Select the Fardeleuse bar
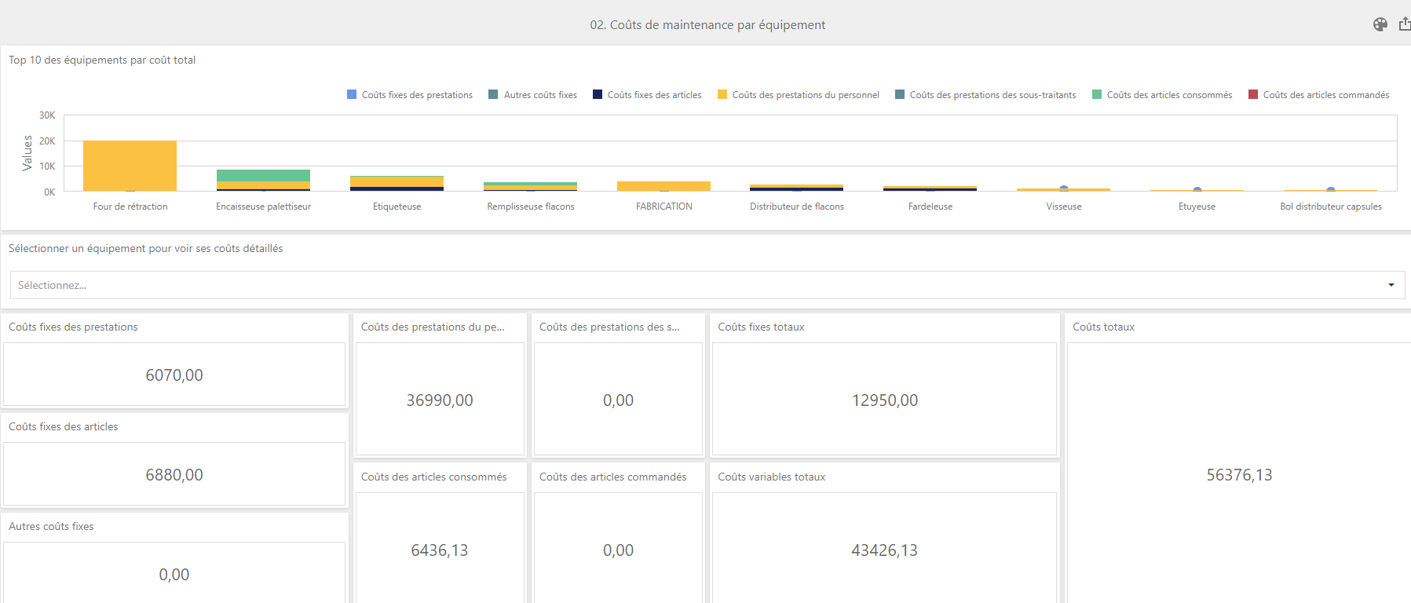Screen dimensions: 1411x603 tap(930, 188)
